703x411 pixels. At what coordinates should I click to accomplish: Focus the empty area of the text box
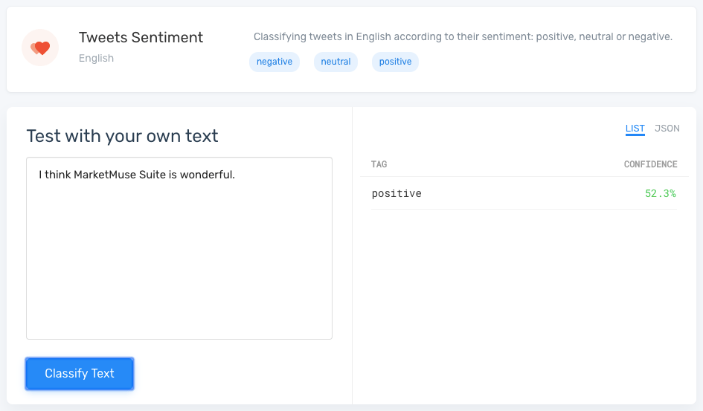pos(179,268)
